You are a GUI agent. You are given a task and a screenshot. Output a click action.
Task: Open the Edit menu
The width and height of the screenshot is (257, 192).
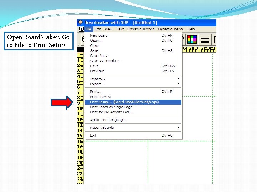pyautogui.click(x=98, y=29)
